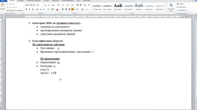Switch to the Разметка страницы tab

34,1
